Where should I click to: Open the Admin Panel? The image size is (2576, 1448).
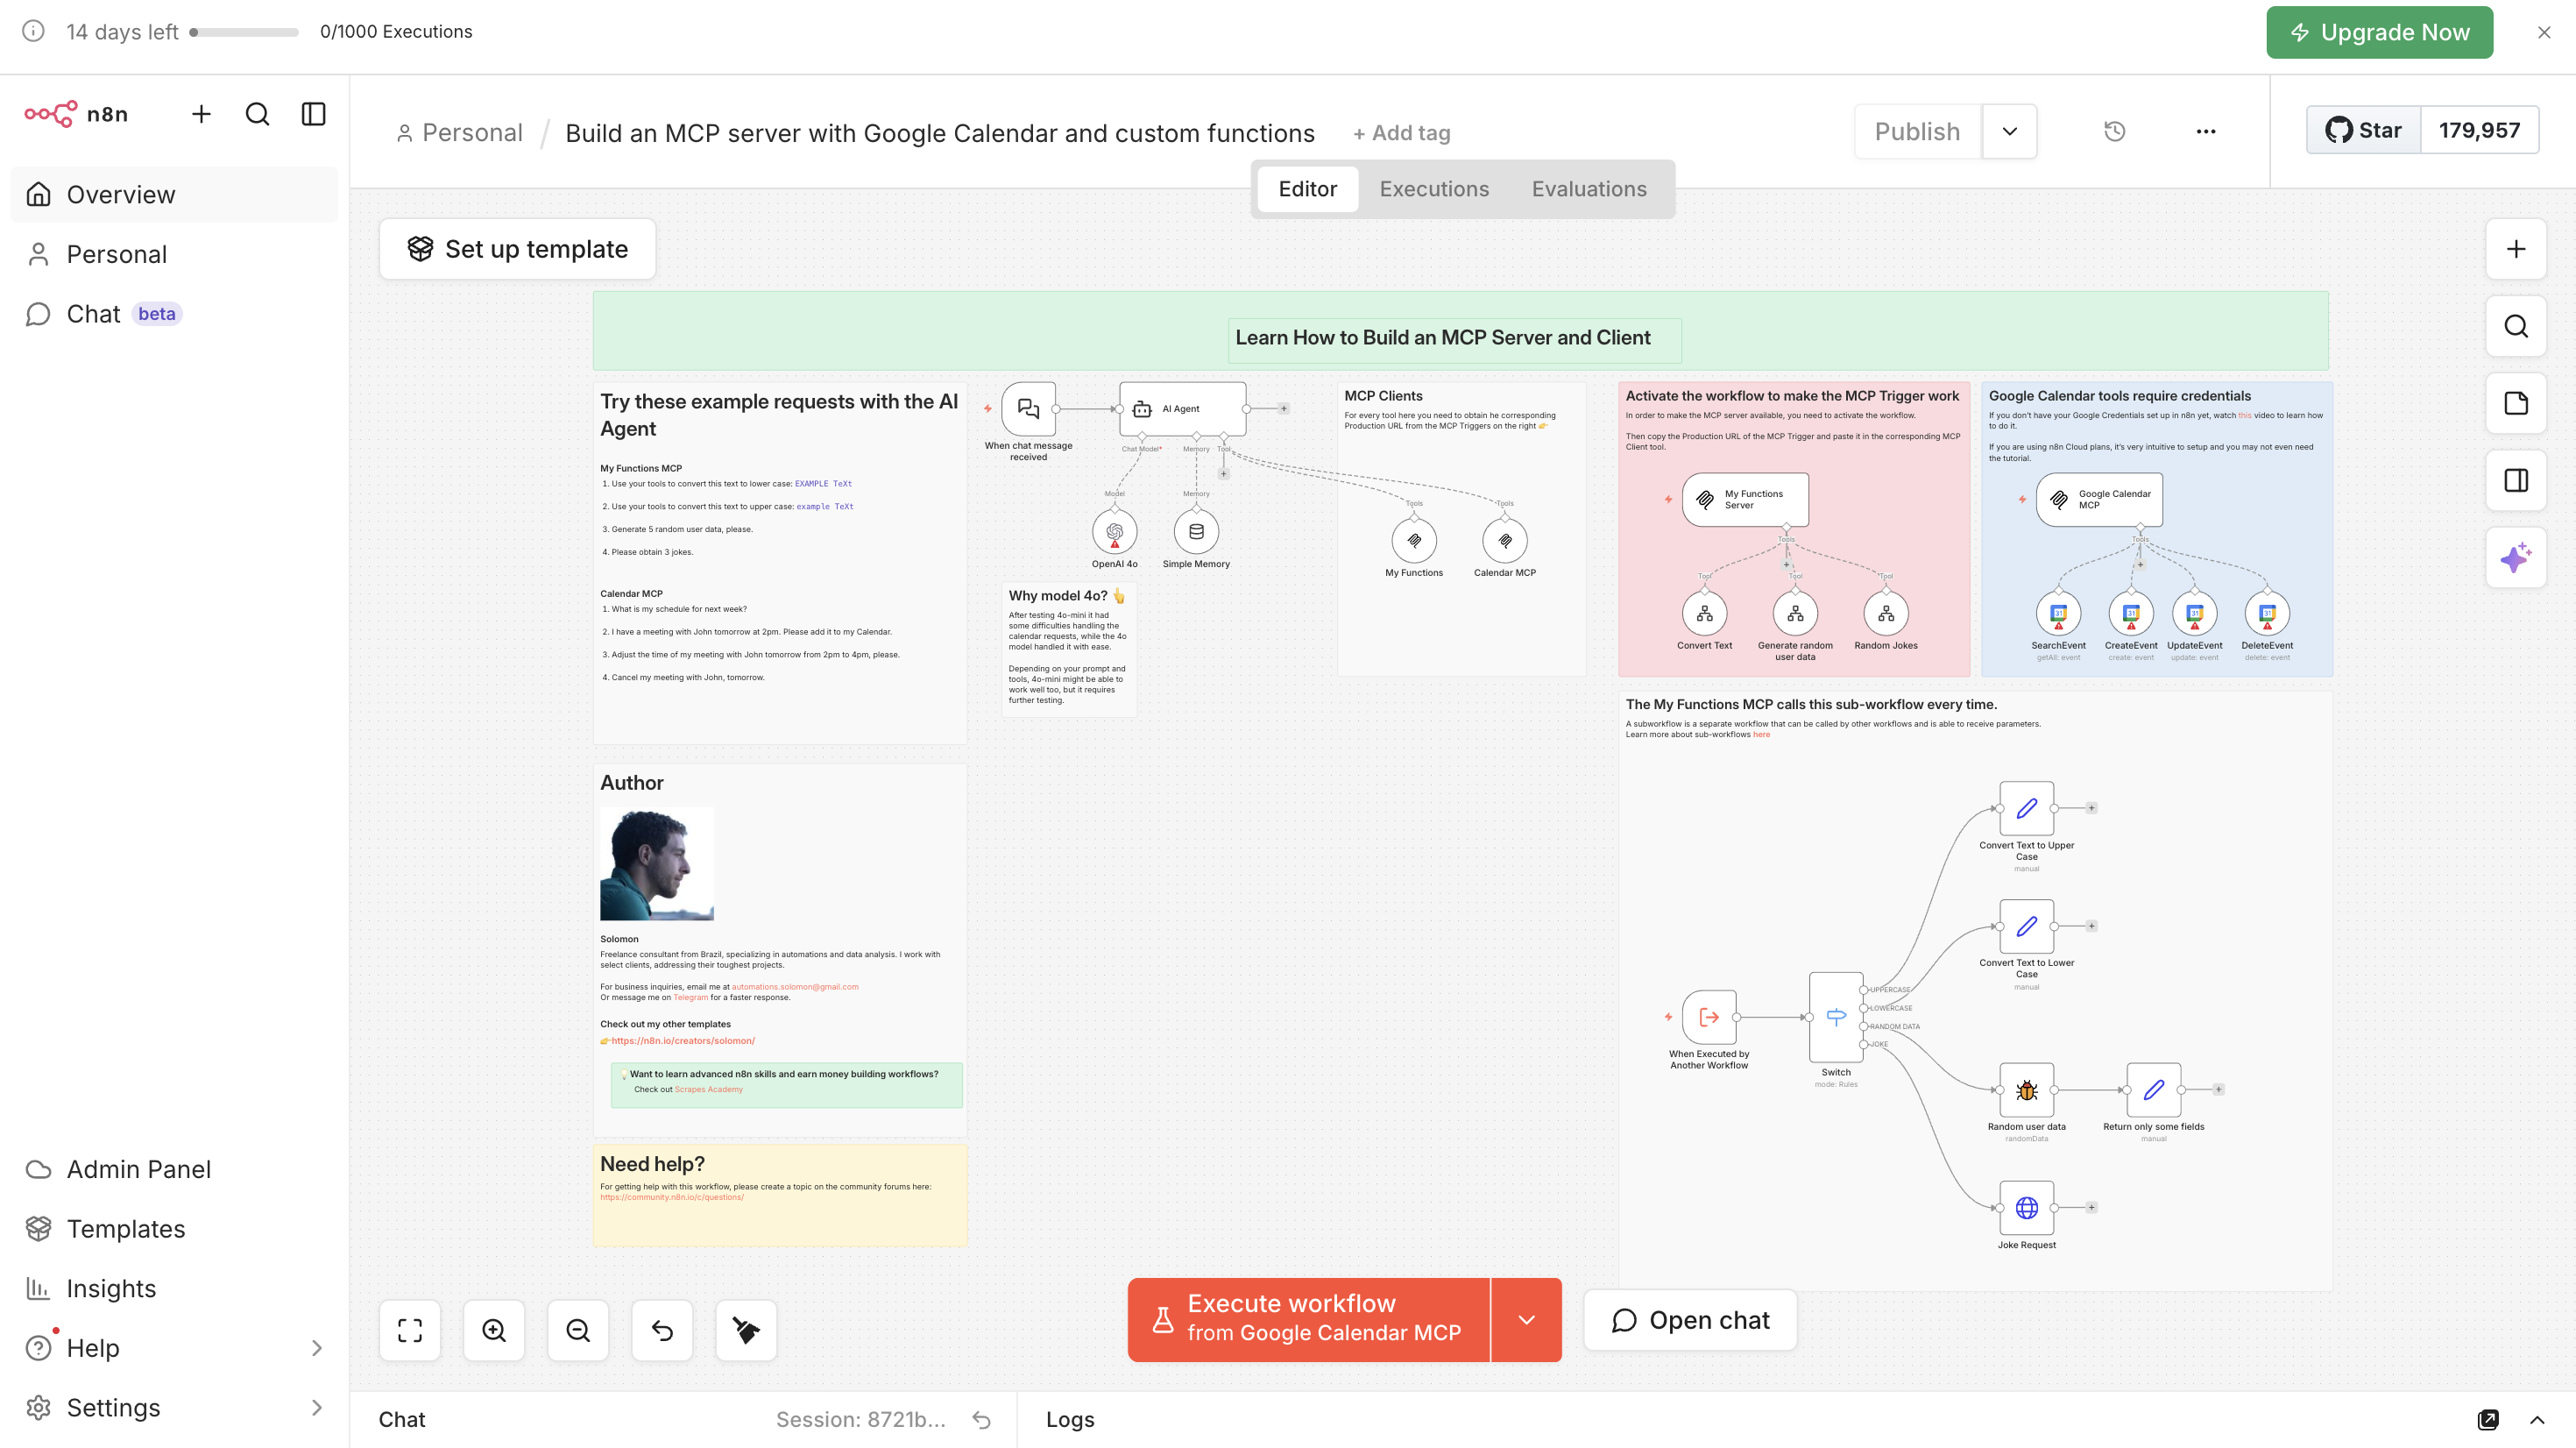(174, 1168)
